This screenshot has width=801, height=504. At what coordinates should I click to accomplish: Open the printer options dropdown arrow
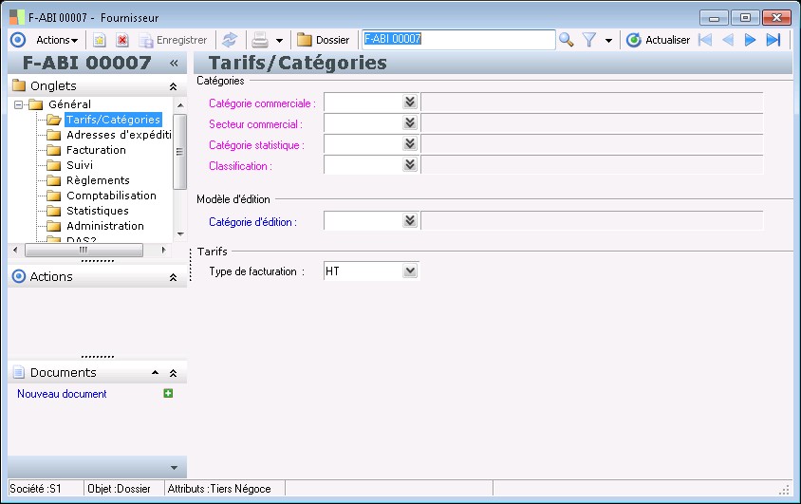tap(279, 41)
